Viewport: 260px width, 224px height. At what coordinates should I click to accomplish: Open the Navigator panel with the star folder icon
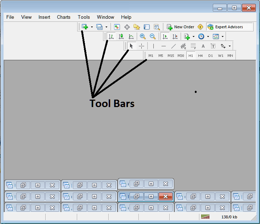137,27
